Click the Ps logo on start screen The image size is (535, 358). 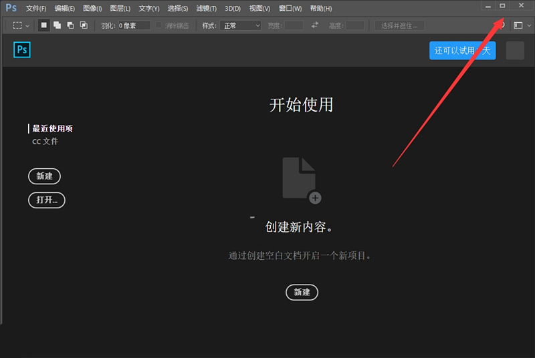point(22,50)
